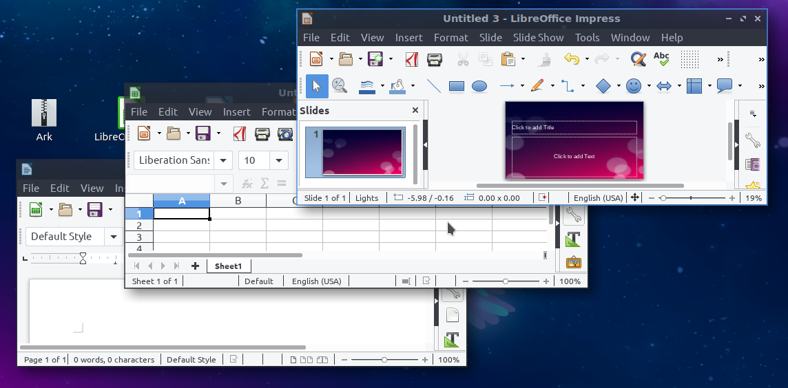788x388 pixels.
Task: Add new sheet with plus button
Action: point(196,266)
